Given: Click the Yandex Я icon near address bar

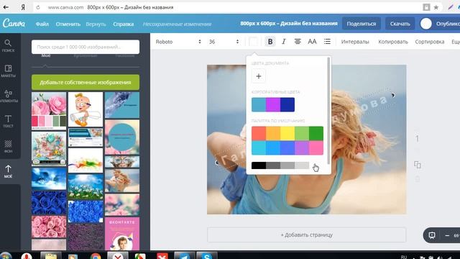Looking at the screenshot, I should (x=23, y=7).
